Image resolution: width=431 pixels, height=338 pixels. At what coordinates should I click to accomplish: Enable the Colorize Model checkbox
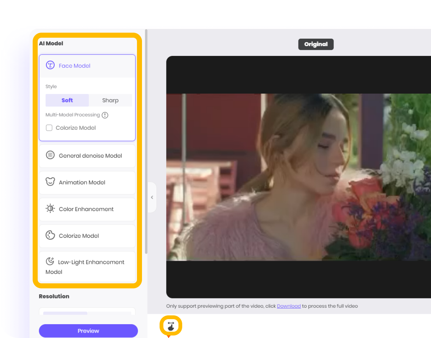49,128
